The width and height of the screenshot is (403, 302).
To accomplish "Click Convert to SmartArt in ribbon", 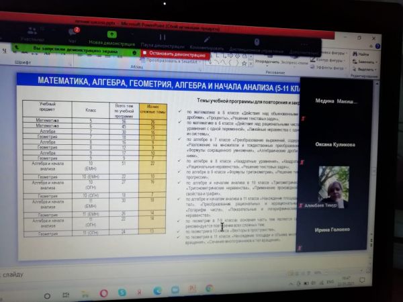I will (x=166, y=59).
